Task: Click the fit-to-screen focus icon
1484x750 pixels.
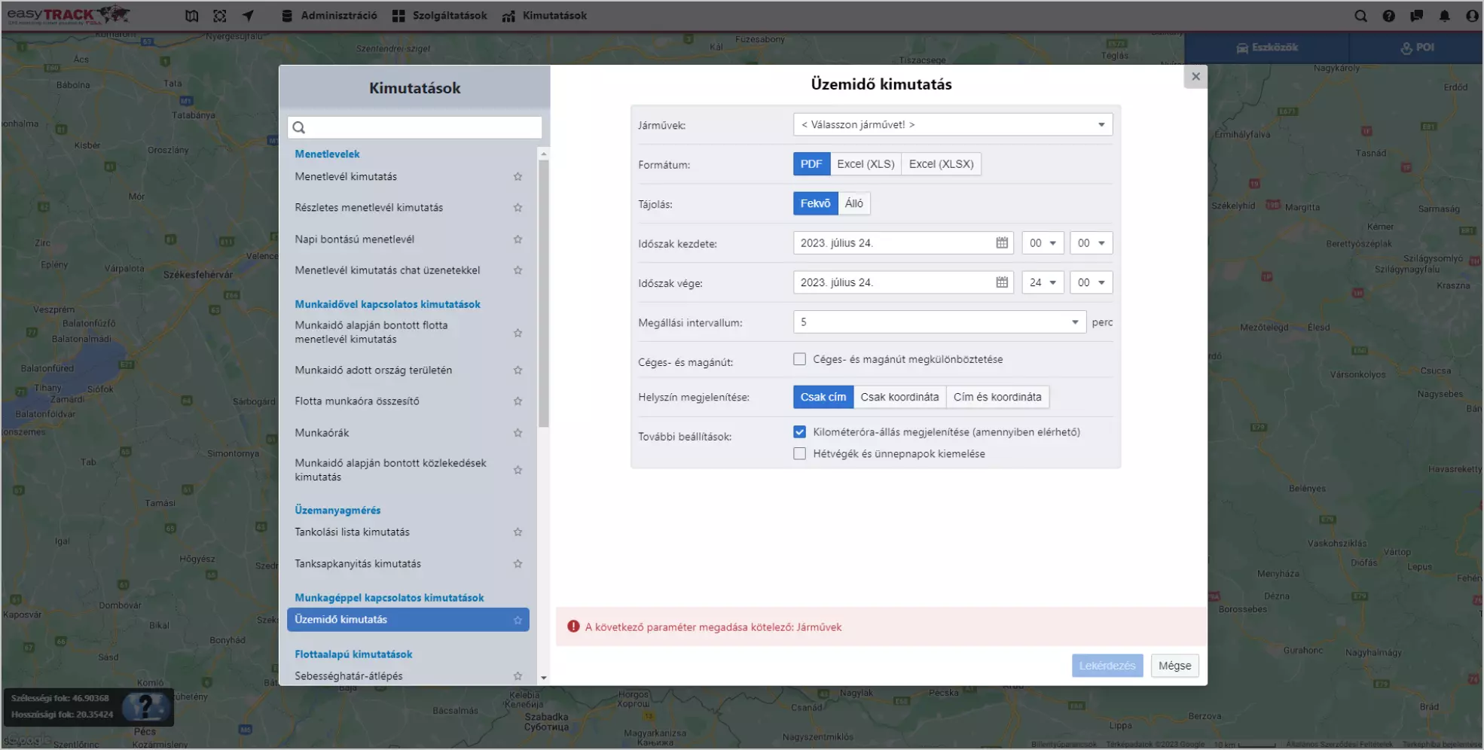Action: [x=220, y=15]
